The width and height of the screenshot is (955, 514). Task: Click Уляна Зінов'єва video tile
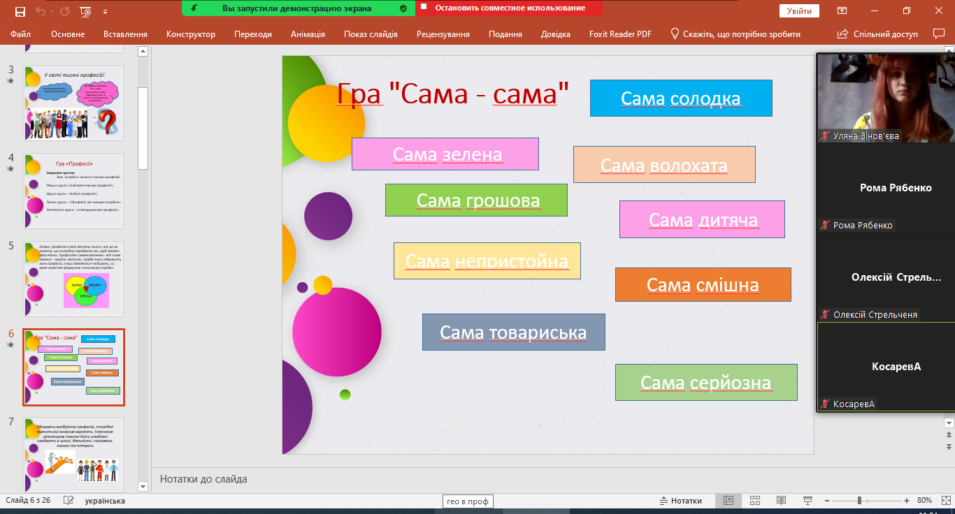coord(886,98)
